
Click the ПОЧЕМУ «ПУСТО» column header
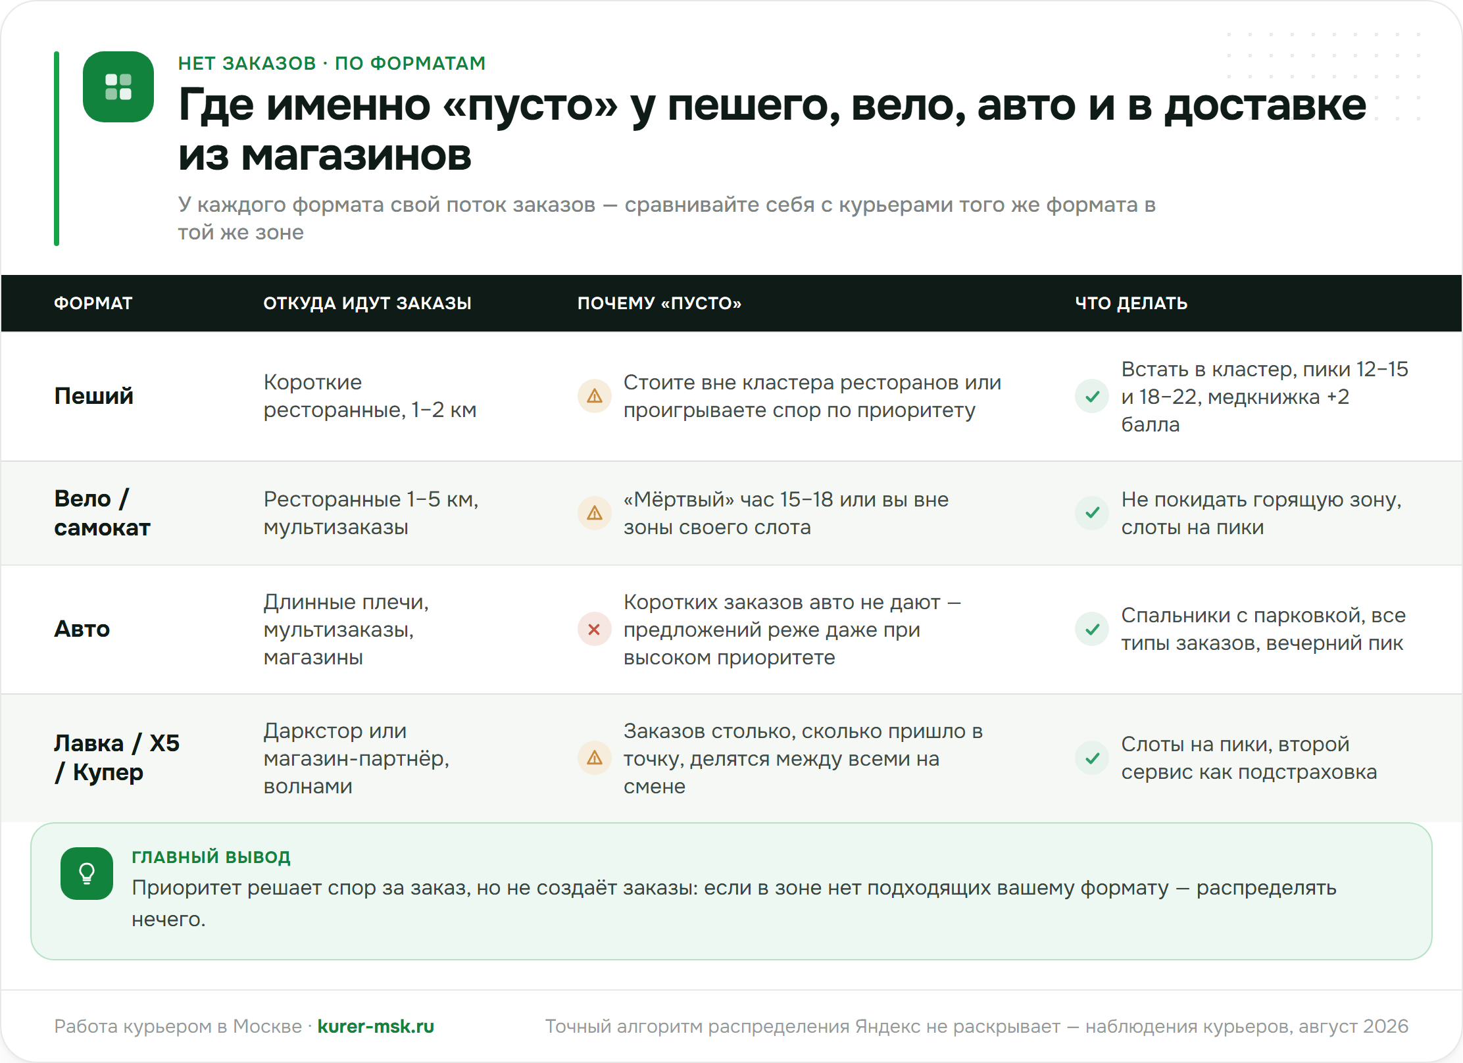(660, 303)
